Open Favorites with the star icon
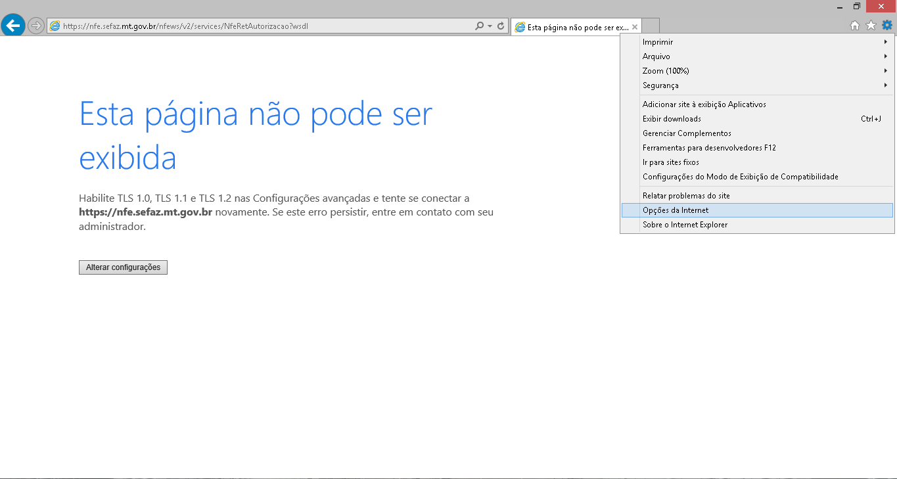Screen dimensions: 897x479 click(x=871, y=26)
